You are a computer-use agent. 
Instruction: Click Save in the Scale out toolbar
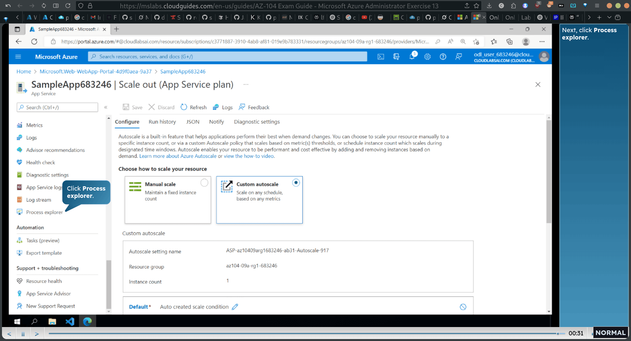click(x=132, y=107)
